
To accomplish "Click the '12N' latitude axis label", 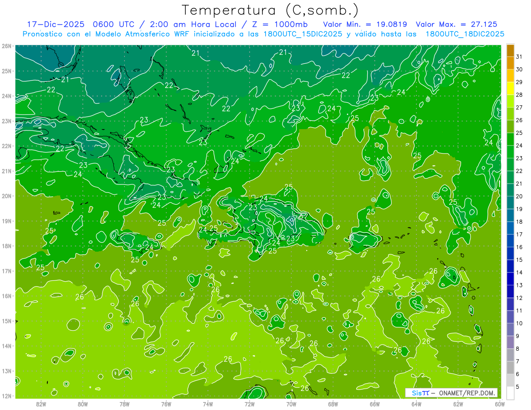I will [x=7, y=396].
